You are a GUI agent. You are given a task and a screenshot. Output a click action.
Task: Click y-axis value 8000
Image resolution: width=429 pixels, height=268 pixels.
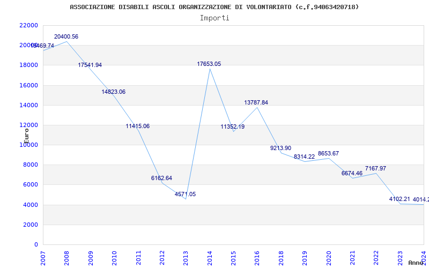31,165
